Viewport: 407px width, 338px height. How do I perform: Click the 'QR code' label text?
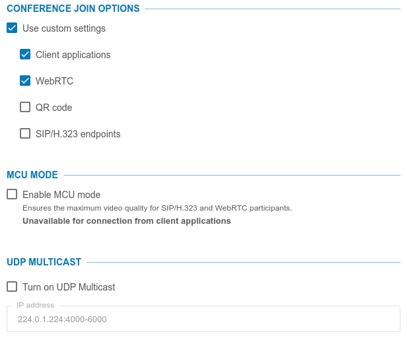click(54, 108)
